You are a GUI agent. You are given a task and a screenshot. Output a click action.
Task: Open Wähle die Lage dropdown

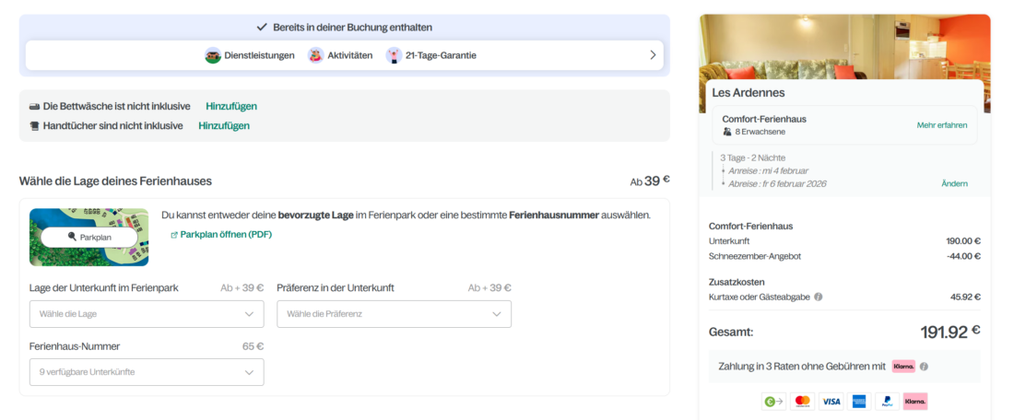coord(147,314)
